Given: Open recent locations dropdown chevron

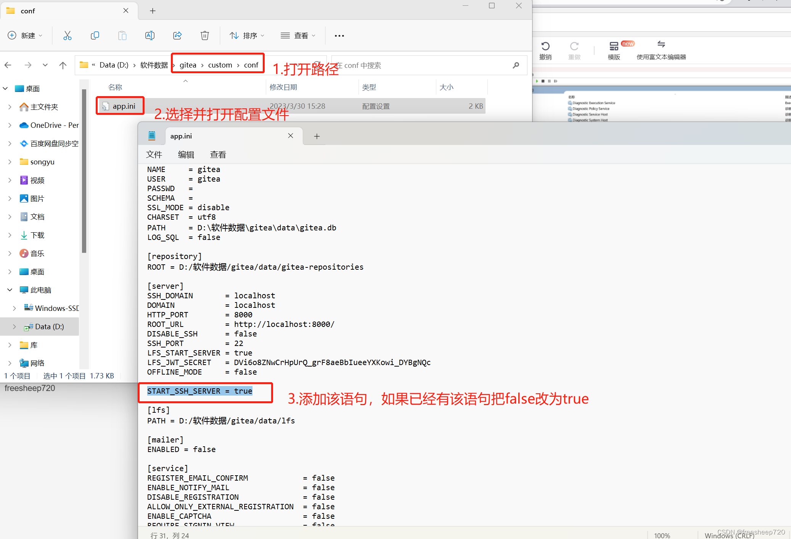Looking at the screenshot, I should (45, 65).
